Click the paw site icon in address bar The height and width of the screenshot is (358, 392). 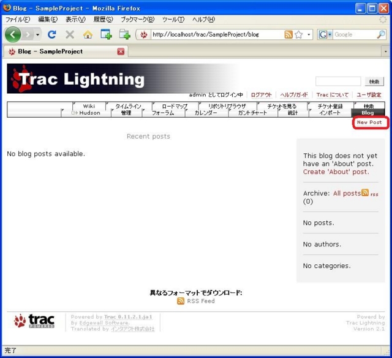point(143,34)
